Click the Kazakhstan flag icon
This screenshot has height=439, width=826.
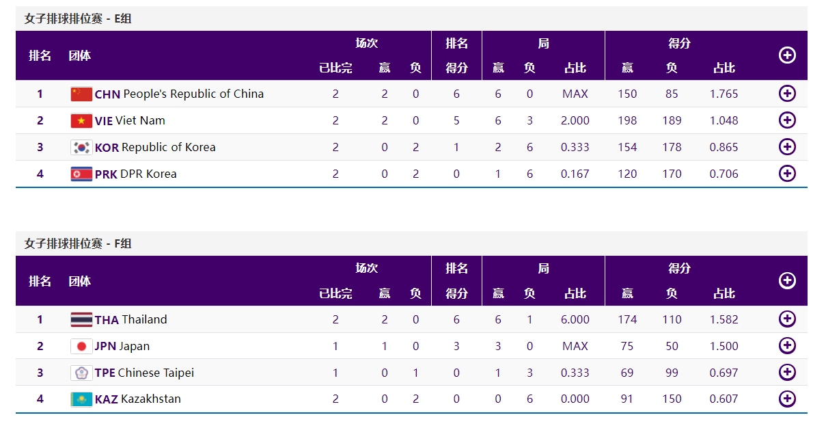pyautogui.click(x=81, y=399)
